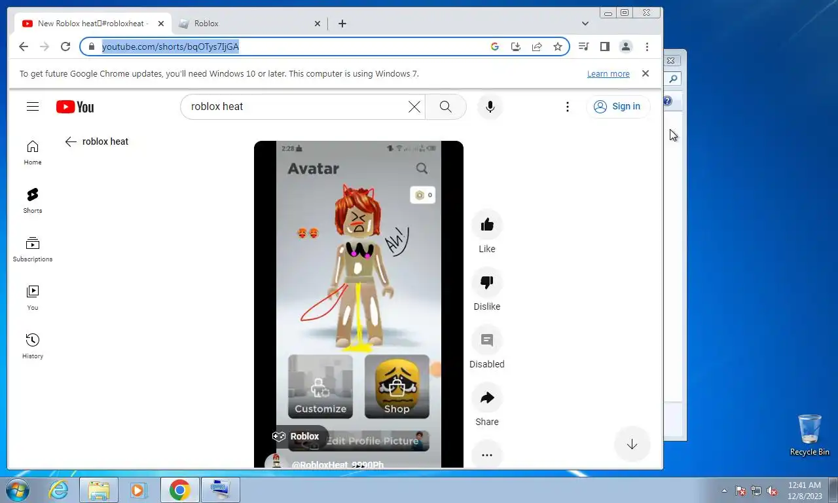Open Chrome media control icon

[584, 47]
